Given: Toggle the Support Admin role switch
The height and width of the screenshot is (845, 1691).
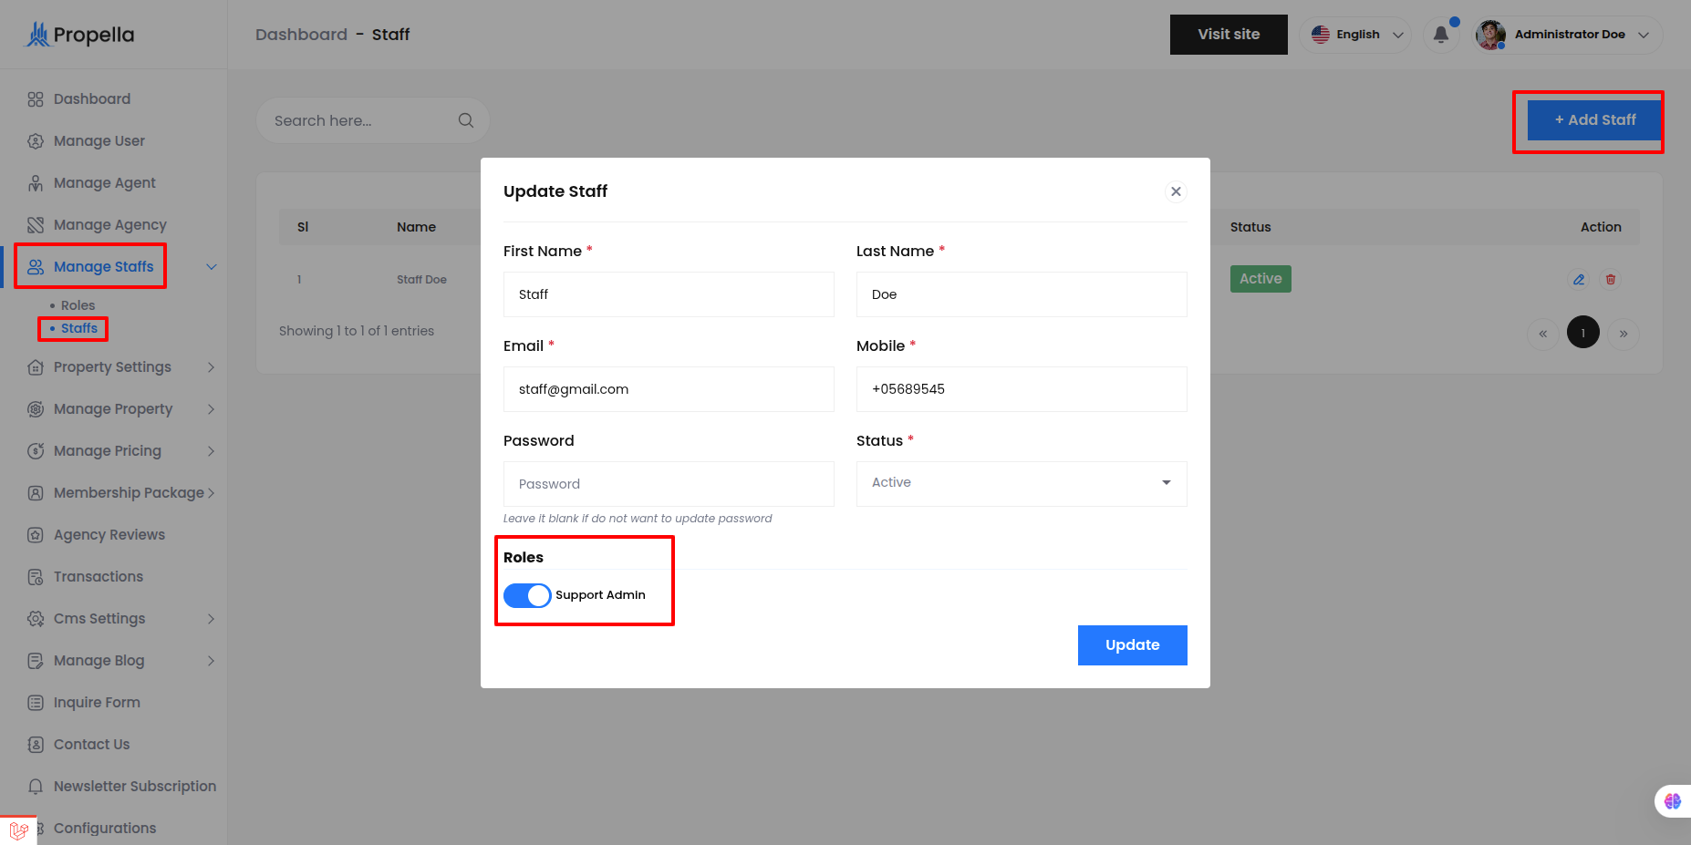Looking at the screenshot, I should tap(527, 595).
